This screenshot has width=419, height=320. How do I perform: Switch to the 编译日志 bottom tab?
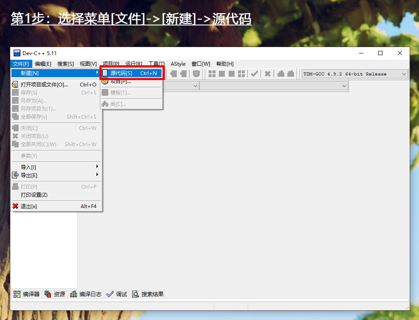[x=86, y=294]
